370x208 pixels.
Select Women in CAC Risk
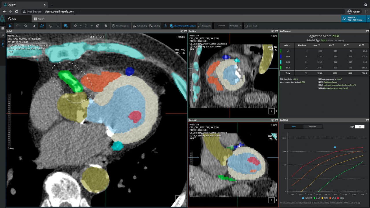coord(312,127)
